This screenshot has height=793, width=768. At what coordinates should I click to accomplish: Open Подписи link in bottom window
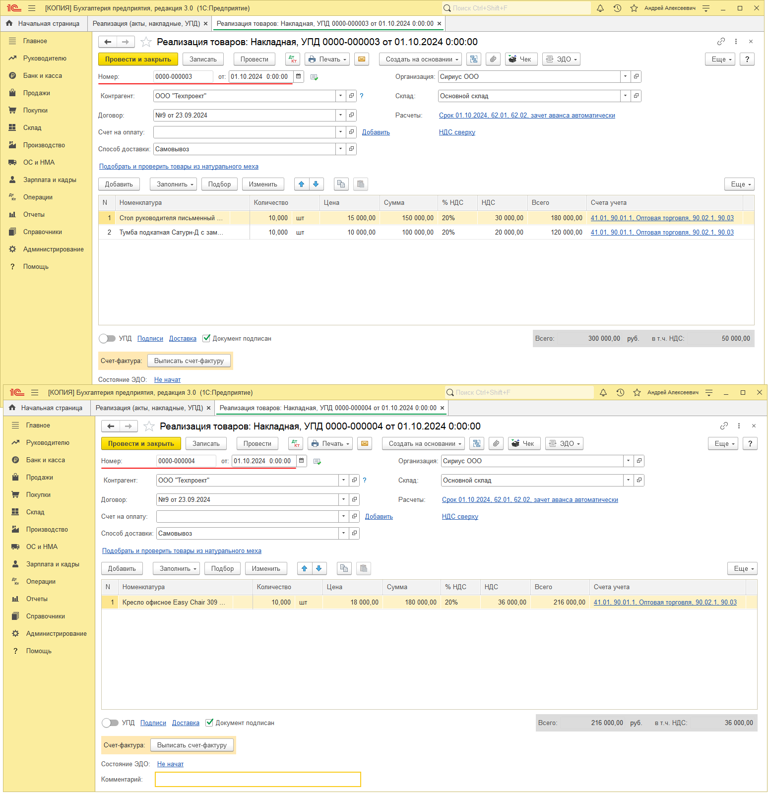[x=153, y=723]
